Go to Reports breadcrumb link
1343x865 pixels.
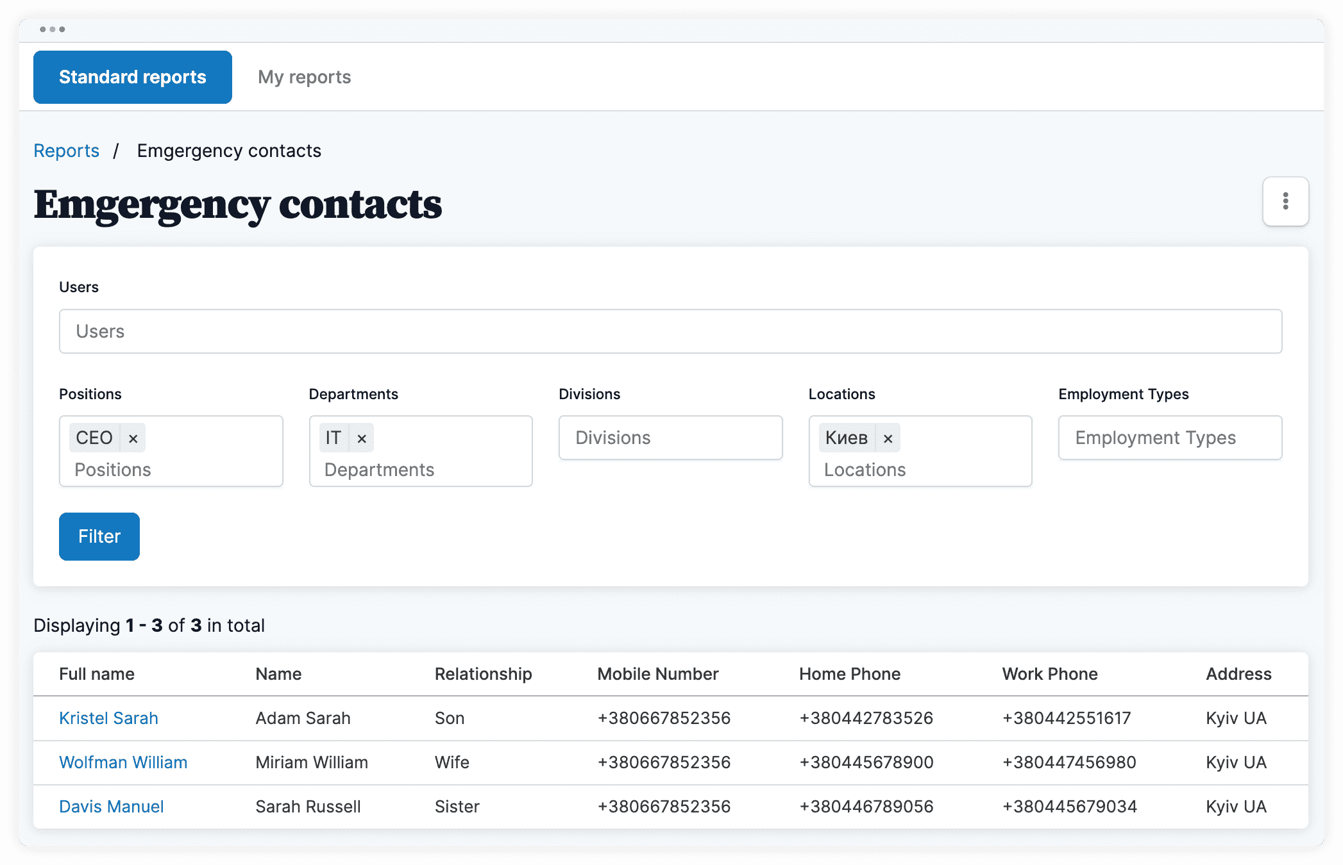point(67,151)
